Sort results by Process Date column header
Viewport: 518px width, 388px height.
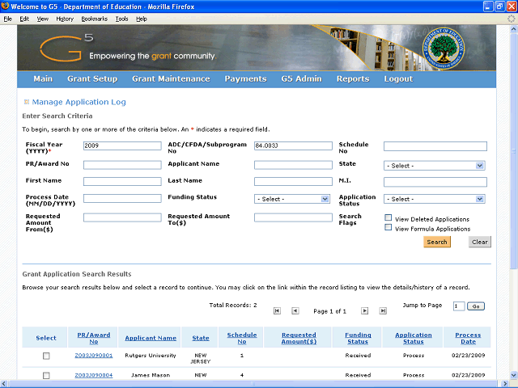pyautogui.click(x=468, y=338)
